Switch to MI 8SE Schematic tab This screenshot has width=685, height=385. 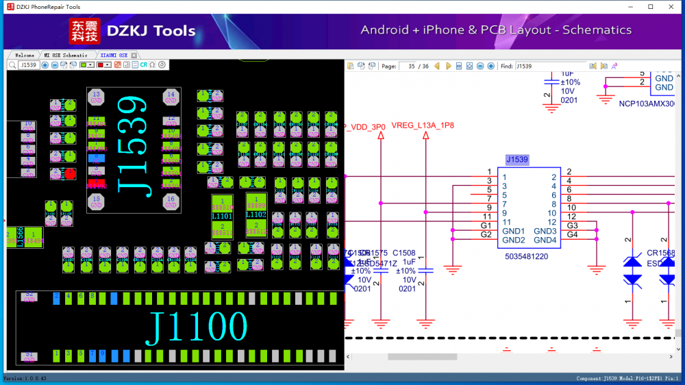tap(66, 55)
